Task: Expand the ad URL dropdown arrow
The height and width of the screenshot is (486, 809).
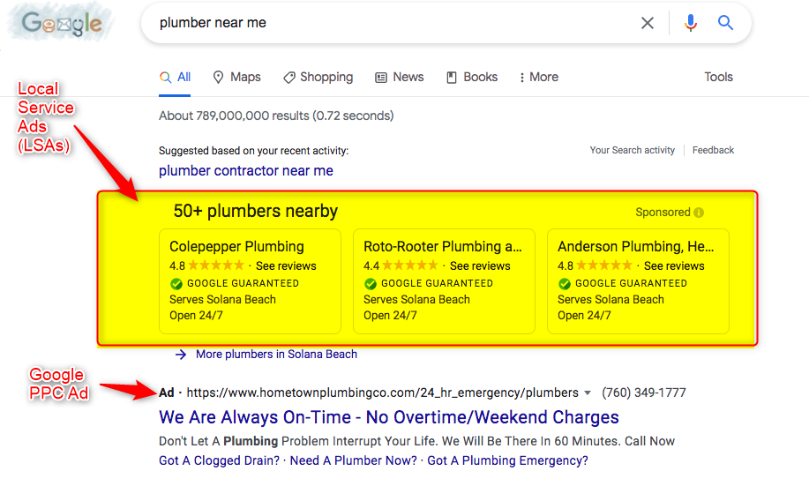Action: [x=588, y=393]
